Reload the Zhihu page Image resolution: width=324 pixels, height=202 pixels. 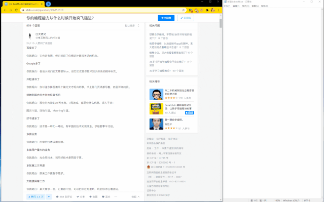(x=16, y=10)
